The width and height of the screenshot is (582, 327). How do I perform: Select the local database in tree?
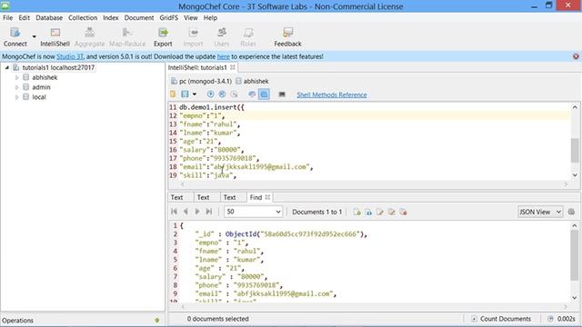38,97
